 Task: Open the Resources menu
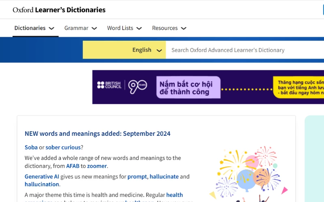pos(165,28)
